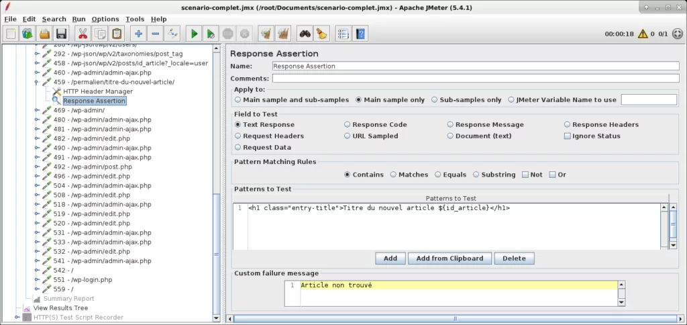This screenshot has width=687, height=325.
Task: Expand the 482 - /wp-admin/edit.php node
Action: tap(37, 138)
